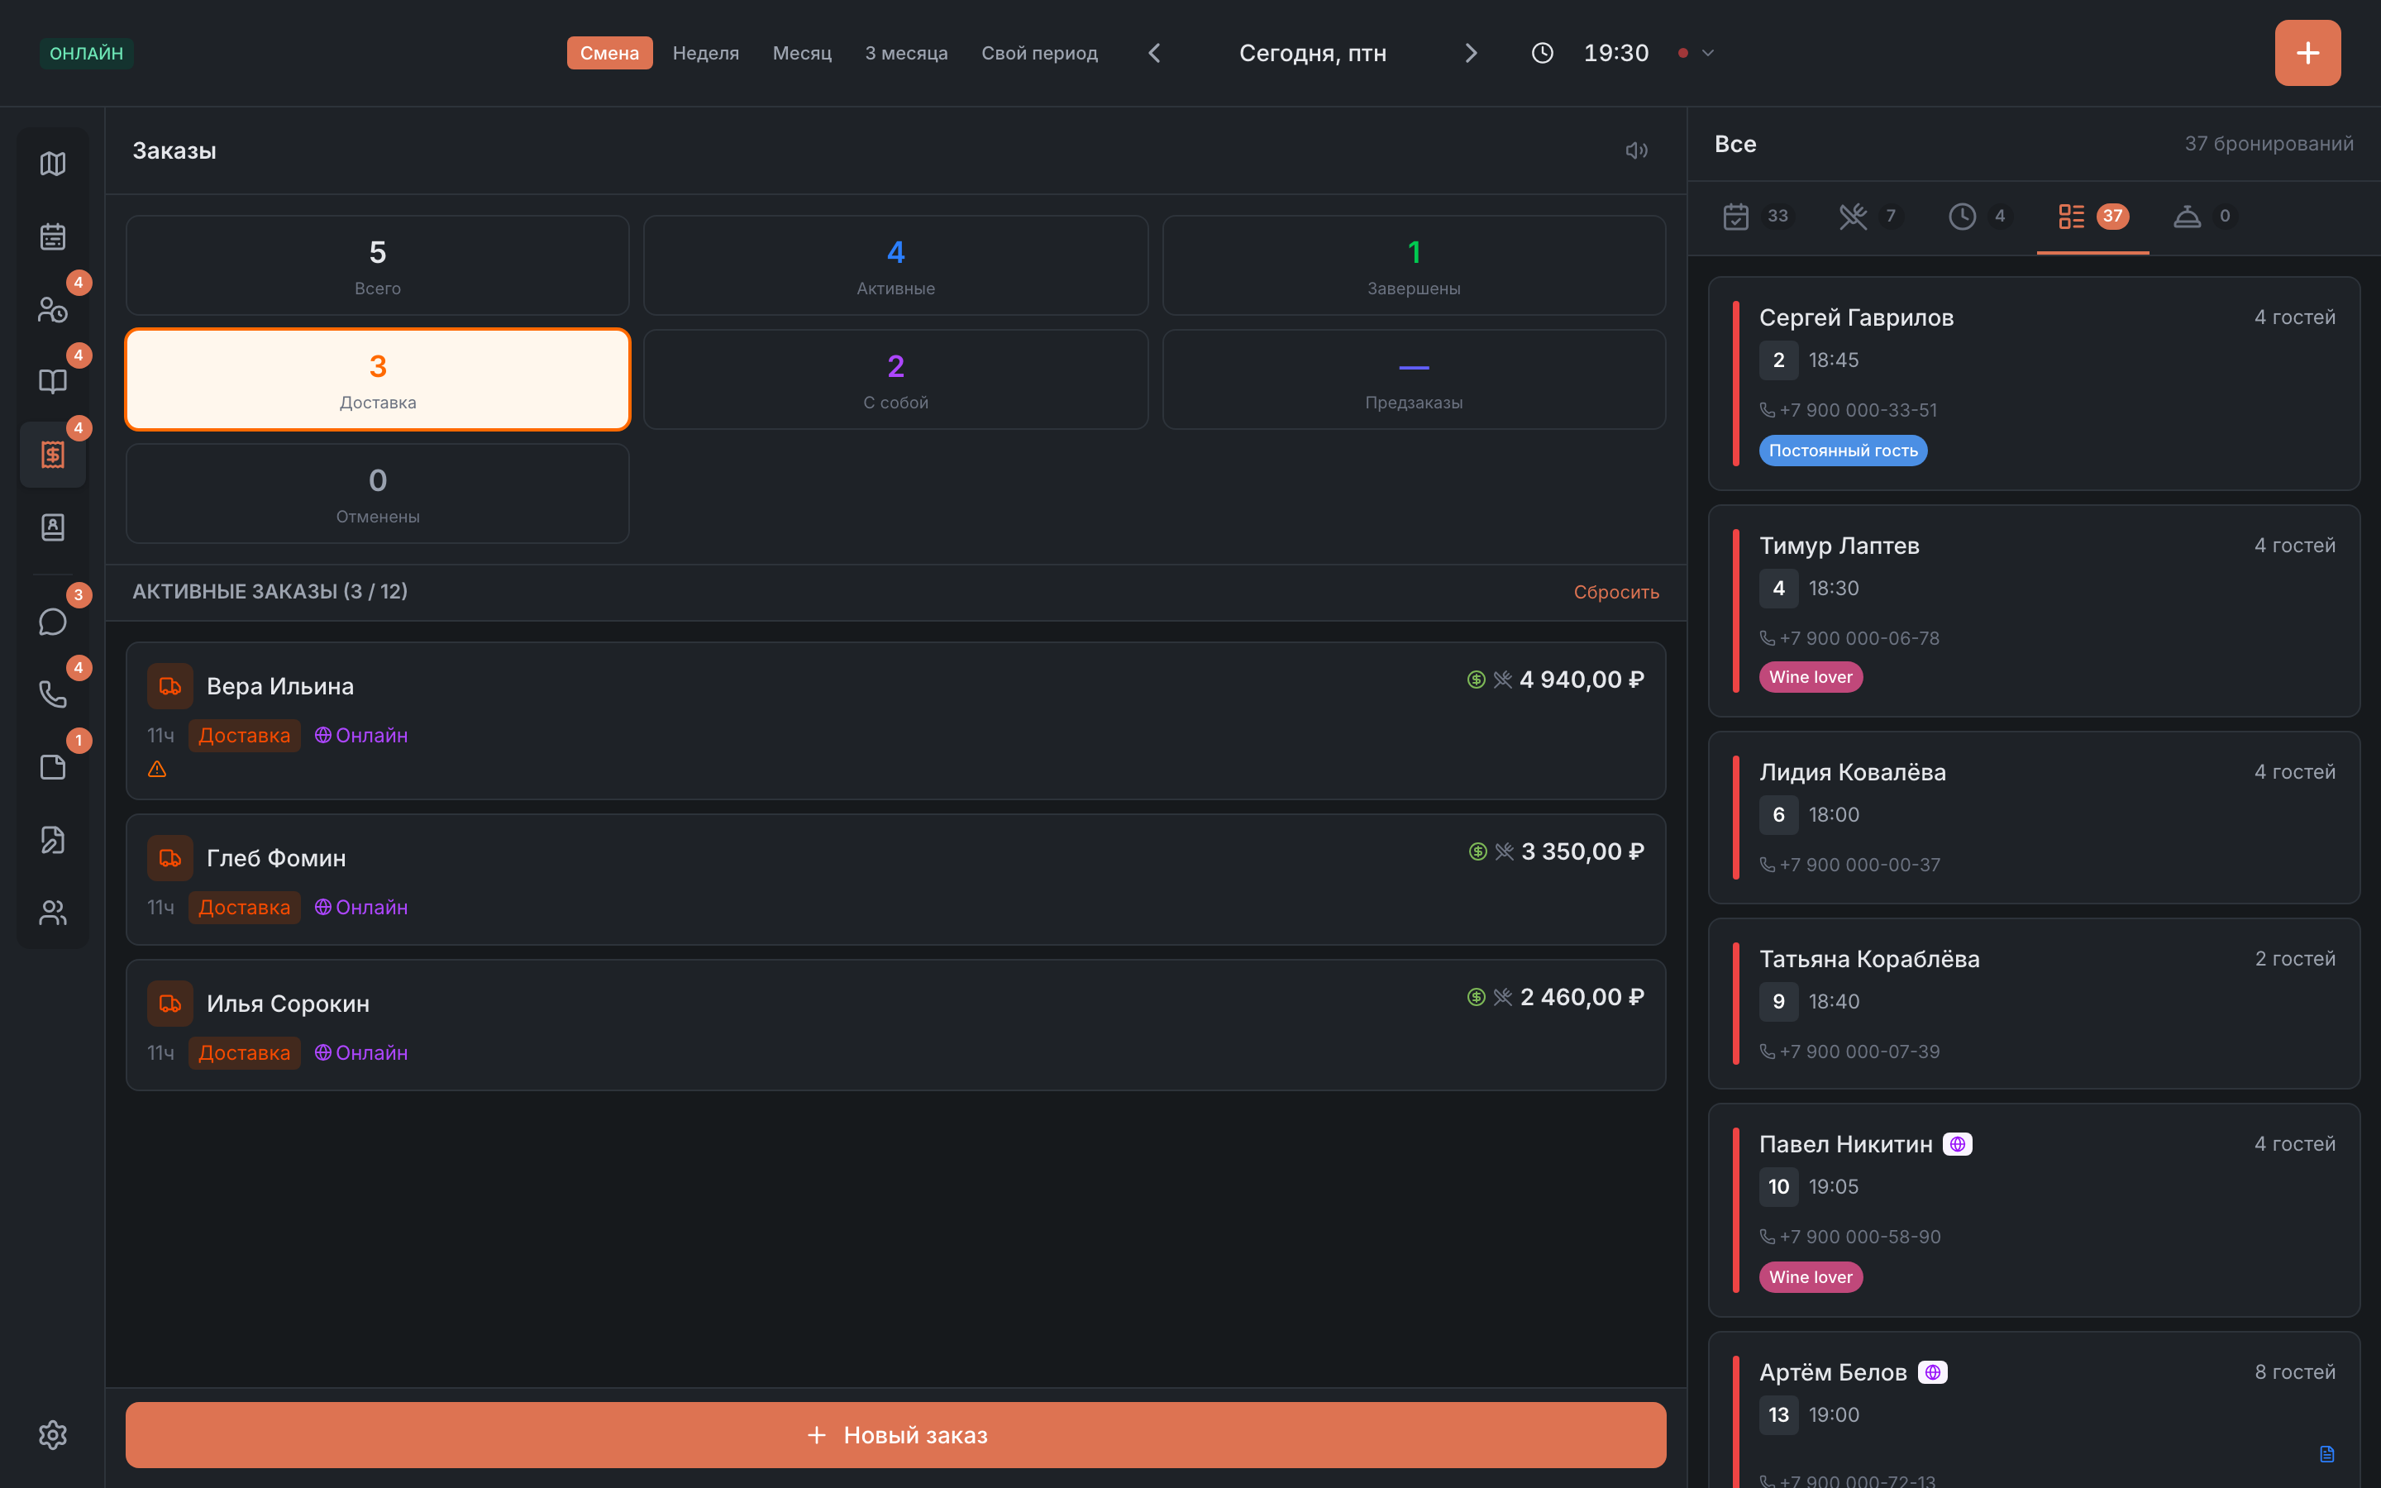Open the chat messages sidebar icon
This screenshot has width=2381, height=1488.
(52, 622)
